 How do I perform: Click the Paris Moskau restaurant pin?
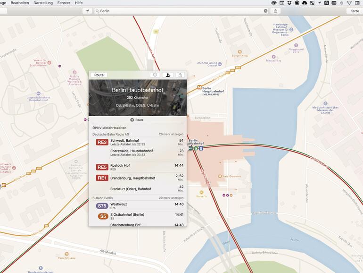(66, 254)
